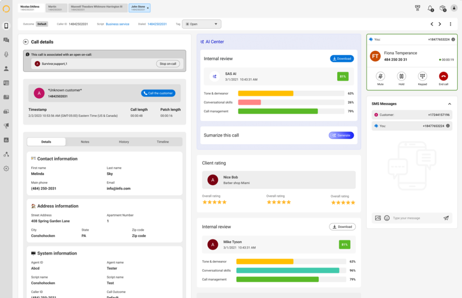
Task: Click the Default outcome label
Action: click(x=42, y=24)
